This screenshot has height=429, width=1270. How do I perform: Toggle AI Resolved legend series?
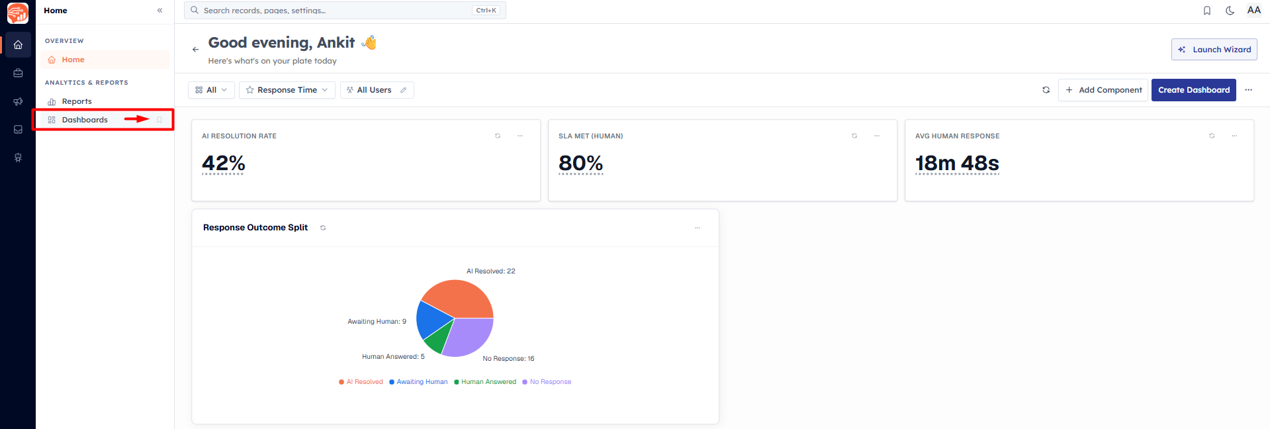[361, 382]
